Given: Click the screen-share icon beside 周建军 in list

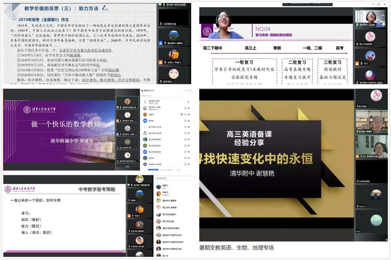Looking at the screenshot, I should tap(181, 114).
